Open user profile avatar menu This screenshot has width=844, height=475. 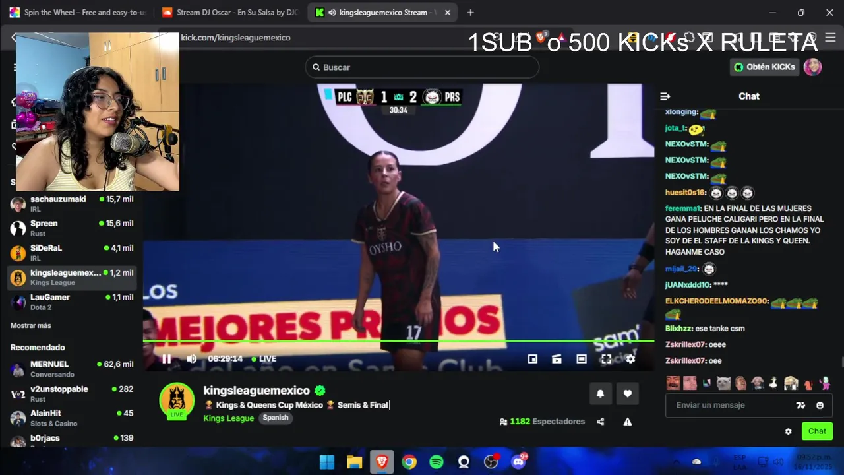coord(812,67)
